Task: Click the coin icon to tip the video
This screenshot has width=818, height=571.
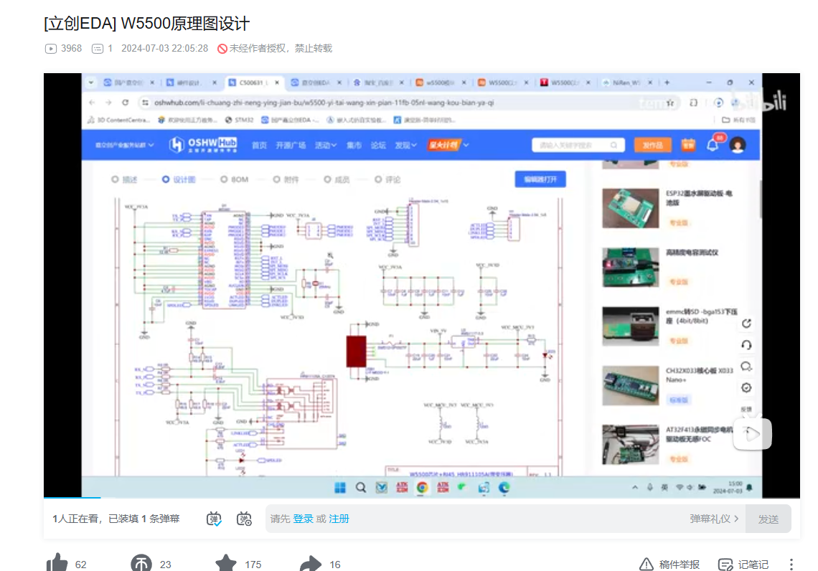Action: click(141, 564)
